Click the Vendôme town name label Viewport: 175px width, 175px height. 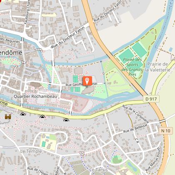pos(11,52)
